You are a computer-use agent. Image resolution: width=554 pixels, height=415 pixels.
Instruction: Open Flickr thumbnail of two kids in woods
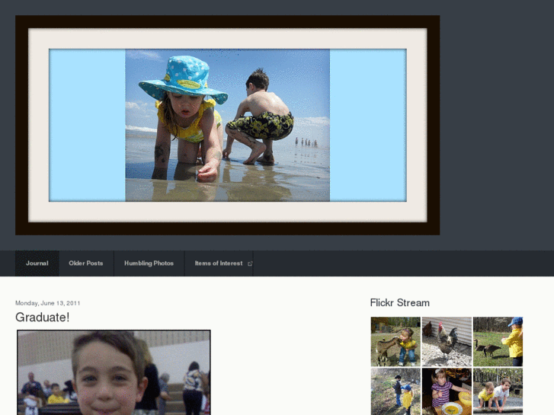coord(395,391)
